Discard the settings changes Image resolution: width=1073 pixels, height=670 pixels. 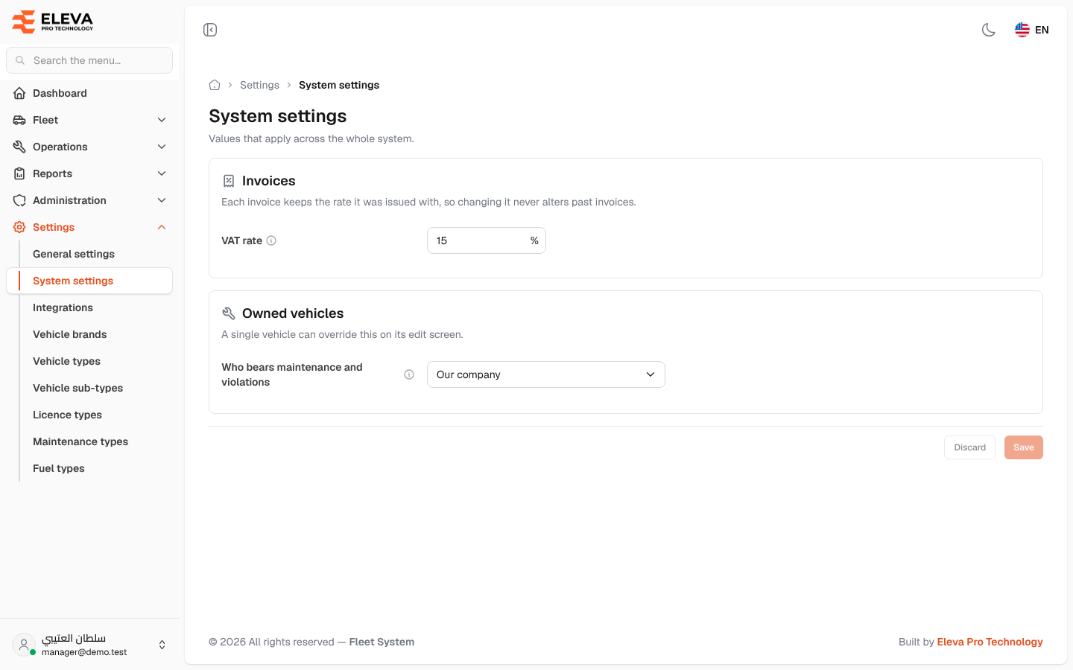(969, 447)
